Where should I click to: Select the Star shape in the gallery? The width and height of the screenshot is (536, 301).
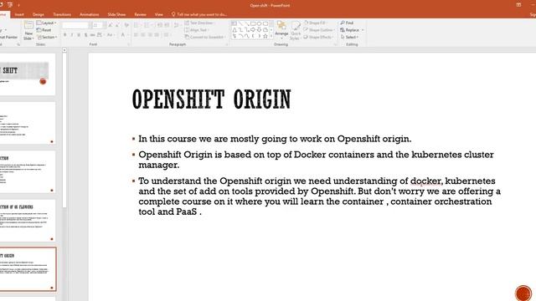265,36
